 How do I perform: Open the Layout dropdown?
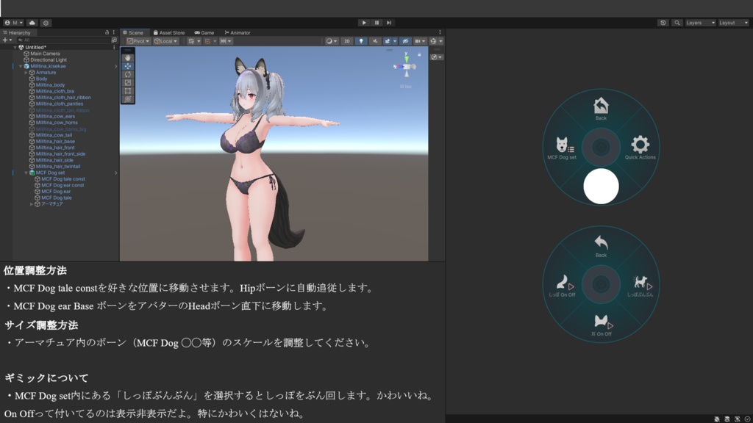tap(733, 23)
